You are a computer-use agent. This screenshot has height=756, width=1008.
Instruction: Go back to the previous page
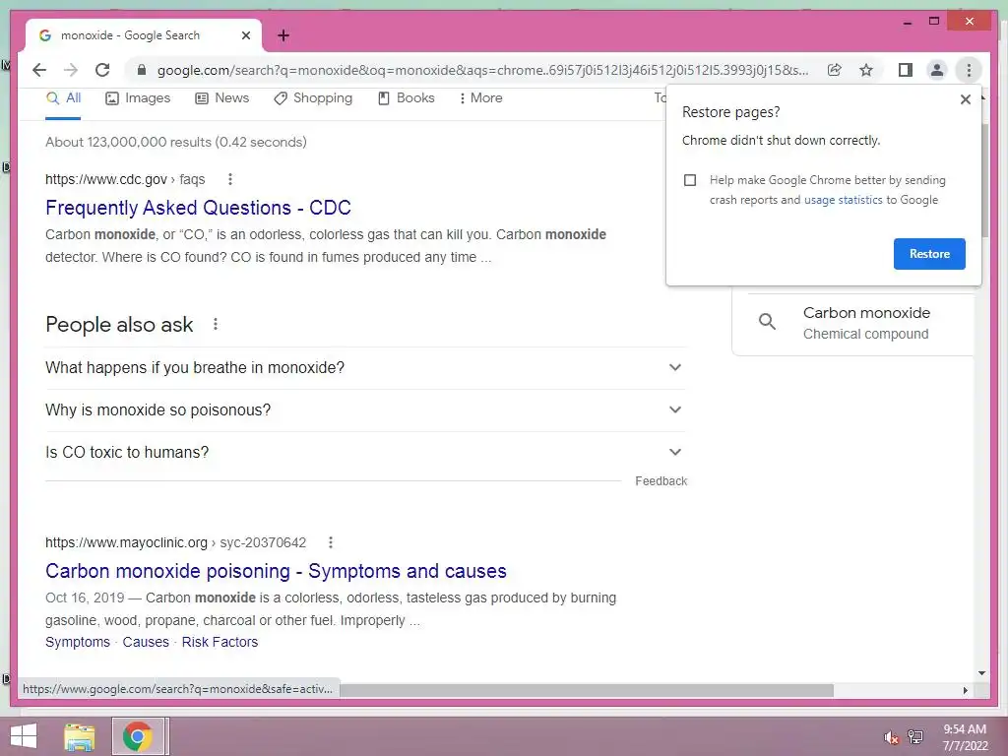(39, 70)
